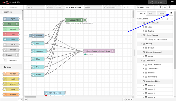Viewport: 176px width, 101px height.
Task: Show the info sidebar tab icon
Action: [156, 7]
